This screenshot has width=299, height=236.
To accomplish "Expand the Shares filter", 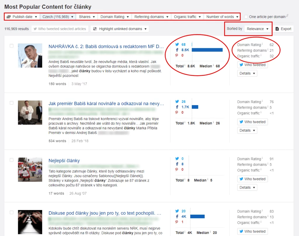I will pyautogui.click(x=87, y=17).
